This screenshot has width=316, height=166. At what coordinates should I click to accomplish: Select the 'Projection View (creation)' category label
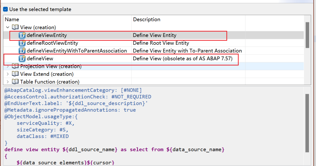point(51,66)
